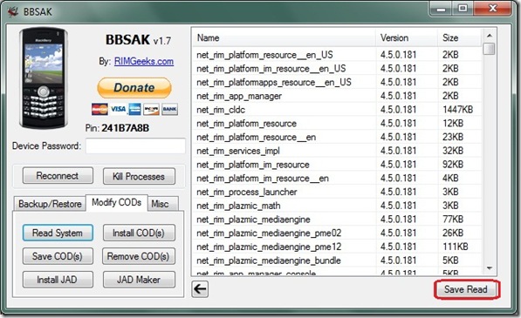Image resolution: width=521 pixels, height=318 pixels.
Task: Select the net_rim_plazmic_mediaengine row
Action: (337, 220)
